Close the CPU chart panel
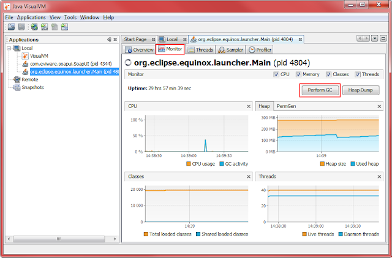The width and height of the screenshot is (392, 262). 249,106
